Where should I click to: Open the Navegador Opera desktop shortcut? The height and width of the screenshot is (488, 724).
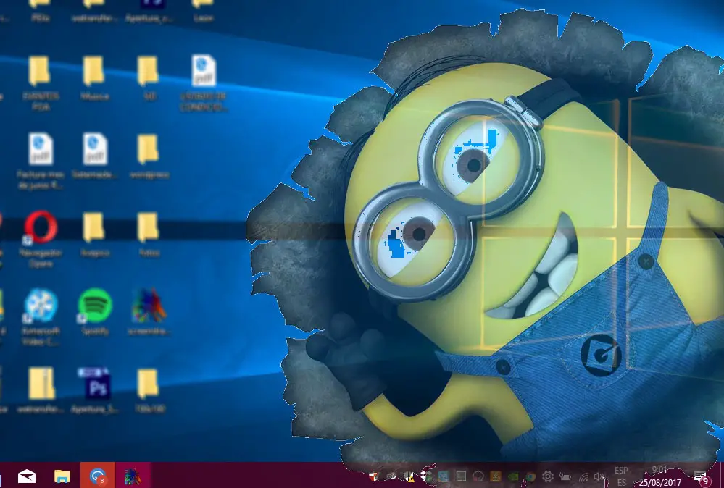click(41, 227)
